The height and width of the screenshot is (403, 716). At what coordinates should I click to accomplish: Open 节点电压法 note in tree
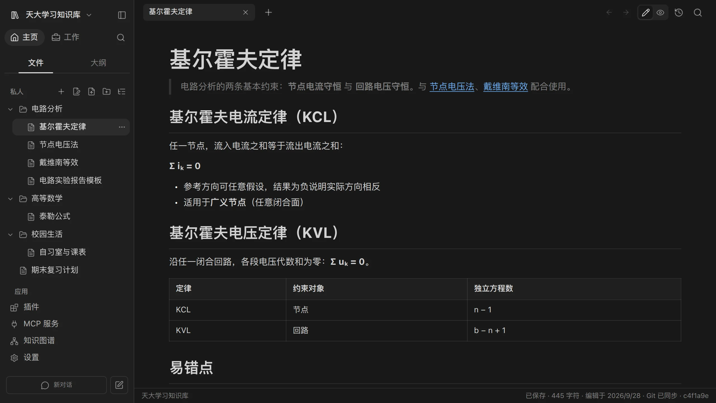(71, 145)
